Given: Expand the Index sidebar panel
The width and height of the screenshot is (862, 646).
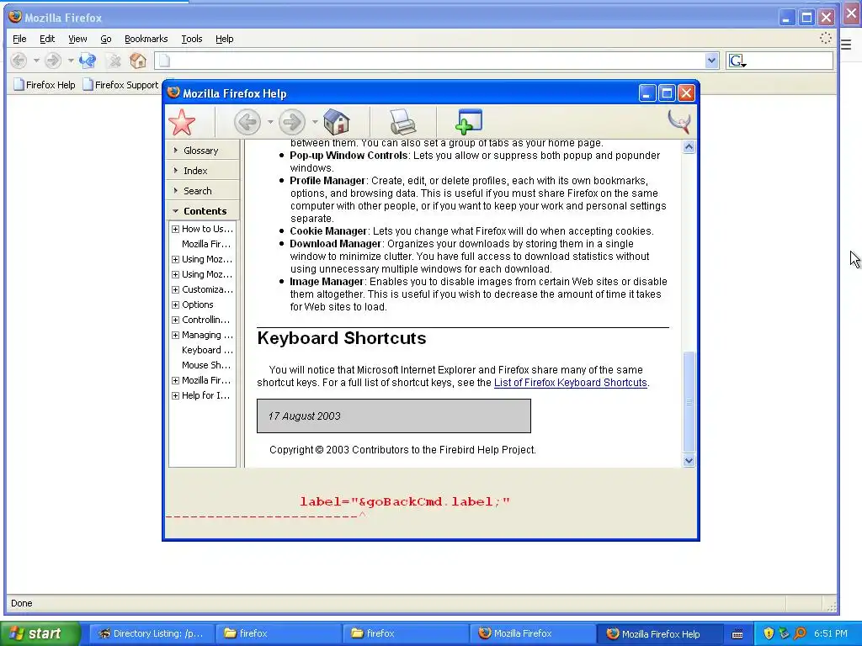Looking at the screenshot, I should (204, 171).
